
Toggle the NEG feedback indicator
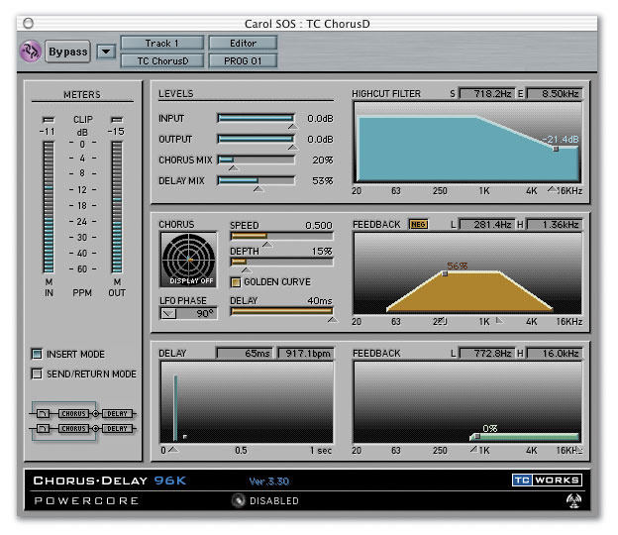(418, 225)
